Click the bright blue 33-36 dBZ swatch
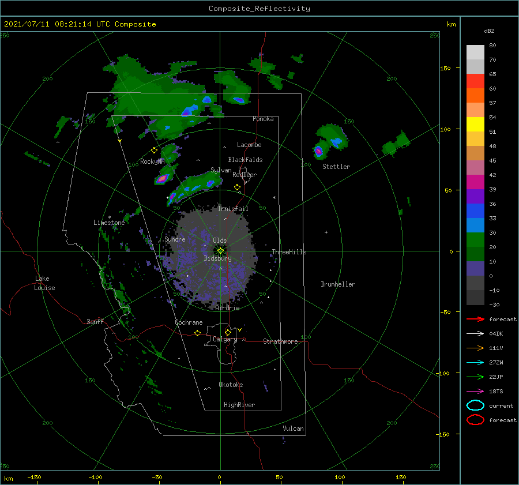 [x=475, y=211]
